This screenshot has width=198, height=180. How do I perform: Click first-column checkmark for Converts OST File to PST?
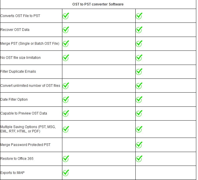[66, 16]
